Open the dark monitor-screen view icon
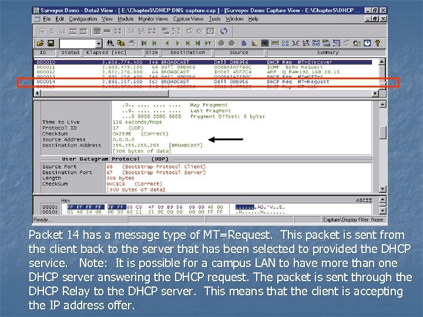Screen dimensions: 423x317 265,43
